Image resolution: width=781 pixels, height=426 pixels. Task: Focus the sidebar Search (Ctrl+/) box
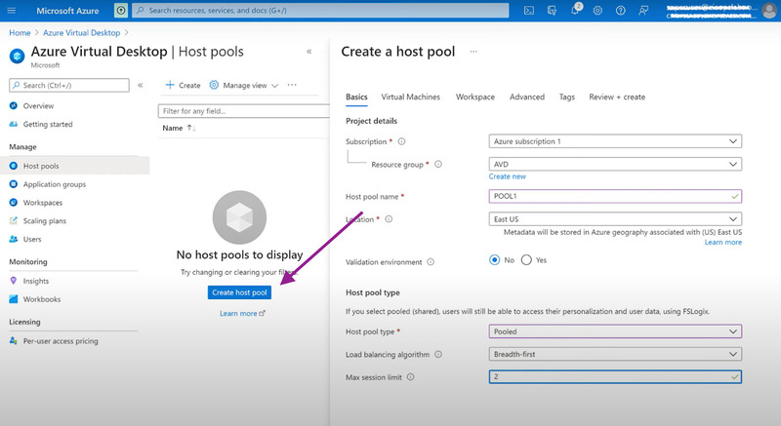[x=69, y=85]
